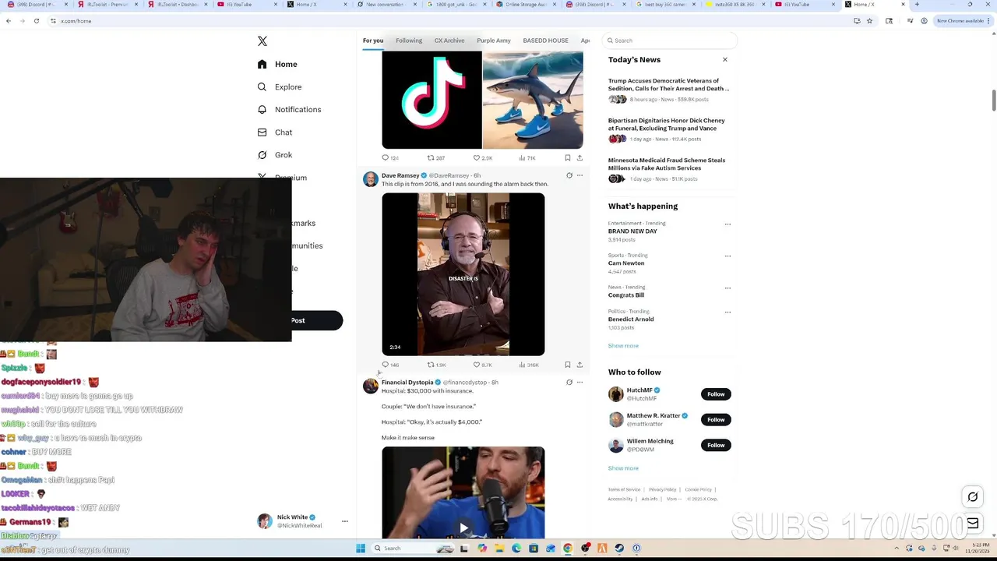Open Grok explain on Dave Ramsey post
Screen dimensions: 997x561
click(569, 175)
